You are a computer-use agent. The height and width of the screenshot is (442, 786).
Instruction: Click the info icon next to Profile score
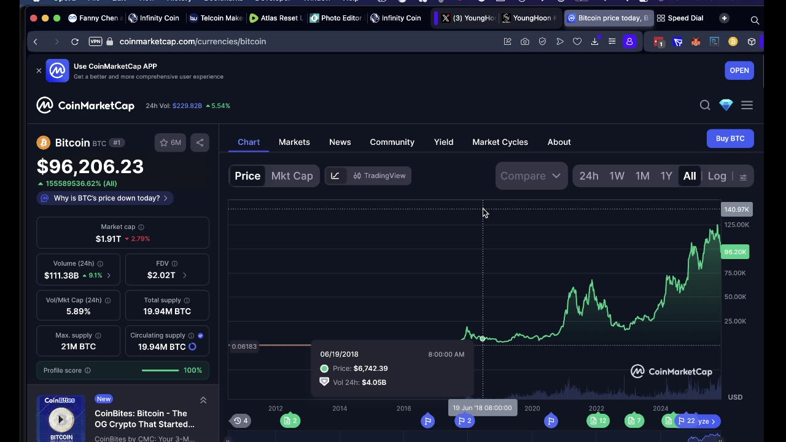click(87, 370)
